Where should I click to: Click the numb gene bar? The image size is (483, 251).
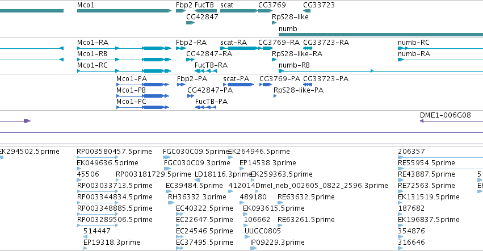pyautogui.click(x=381, y=35)
